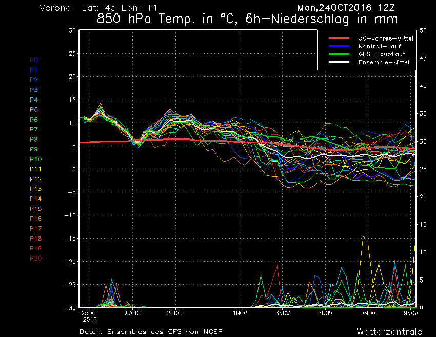The width and height of the screenshot is (436, 337).
Task: Pick the P15 member label
Action: [x=35, y=209]
